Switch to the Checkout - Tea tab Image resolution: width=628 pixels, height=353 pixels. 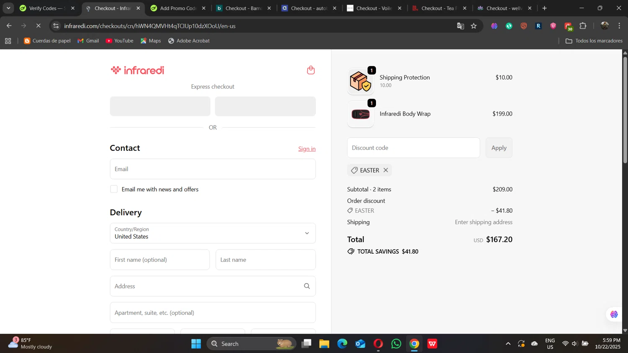pos(440,8)
